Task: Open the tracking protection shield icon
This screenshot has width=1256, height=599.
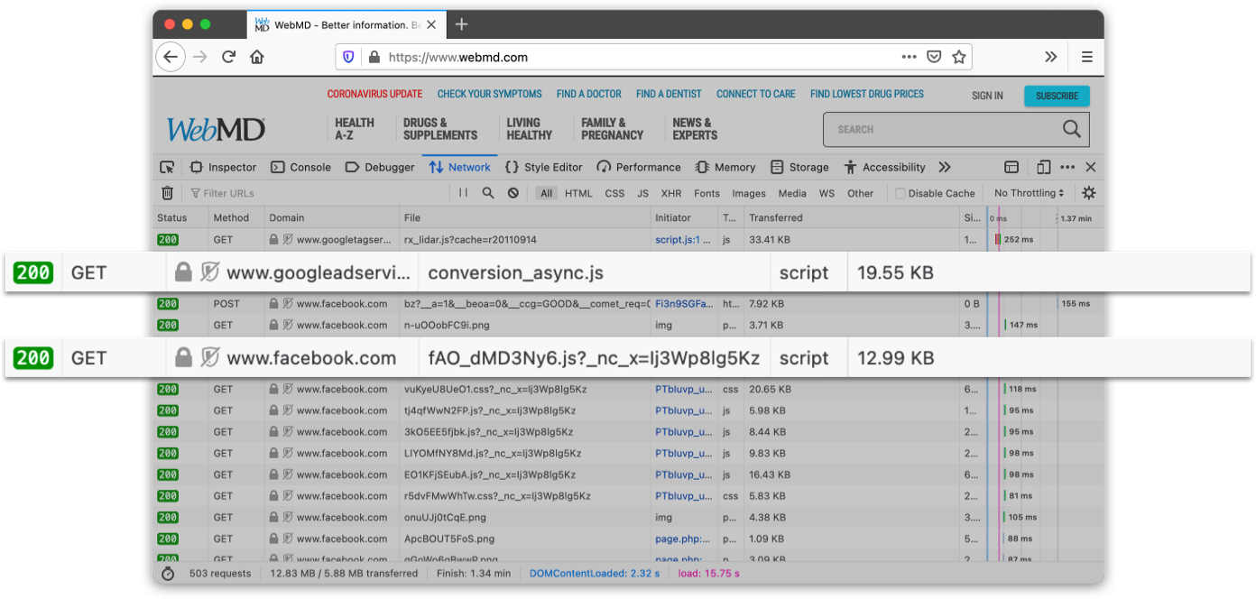Action: 348,57
